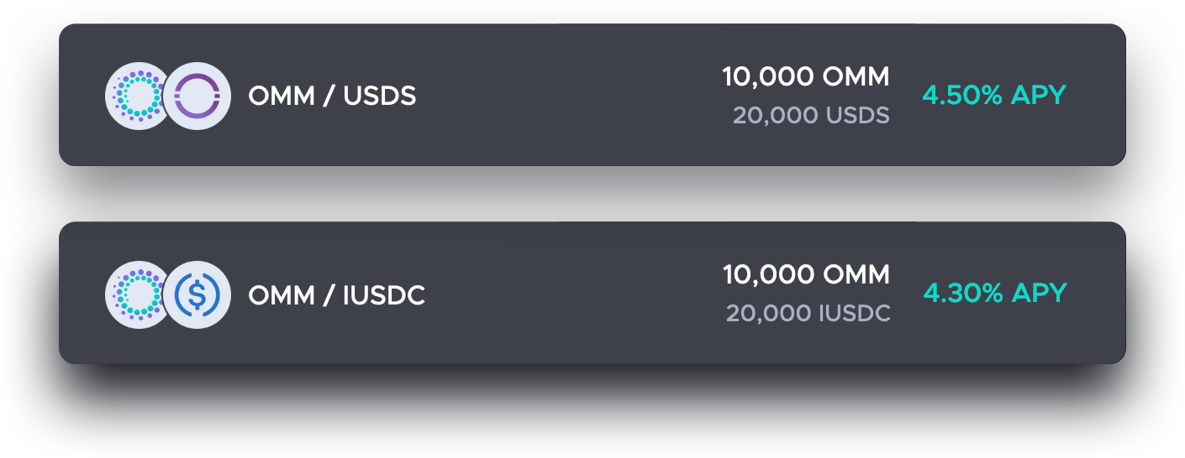Click 10,000 OMM amount in USDS pool

point(805,77)
